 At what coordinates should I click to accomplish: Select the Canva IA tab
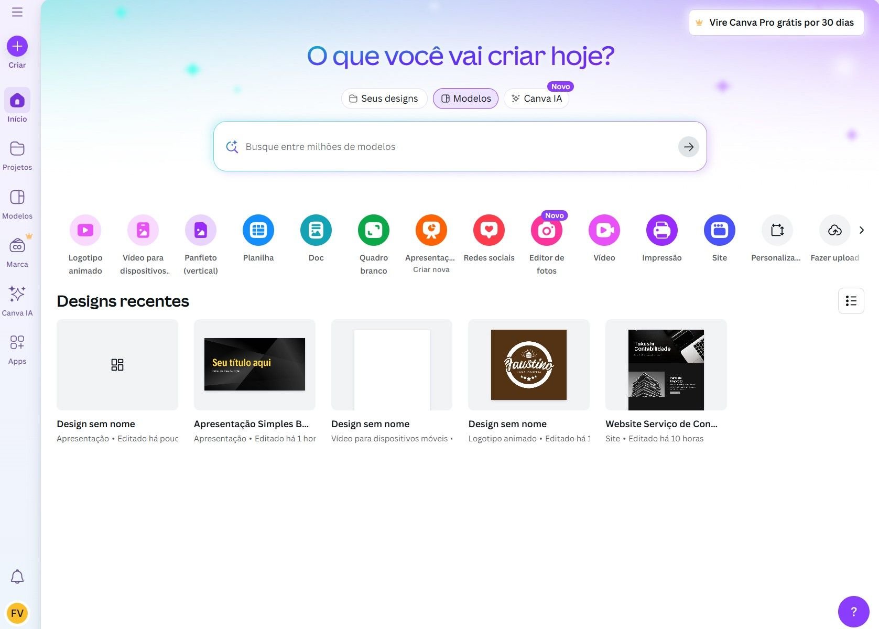click(536, 99)
